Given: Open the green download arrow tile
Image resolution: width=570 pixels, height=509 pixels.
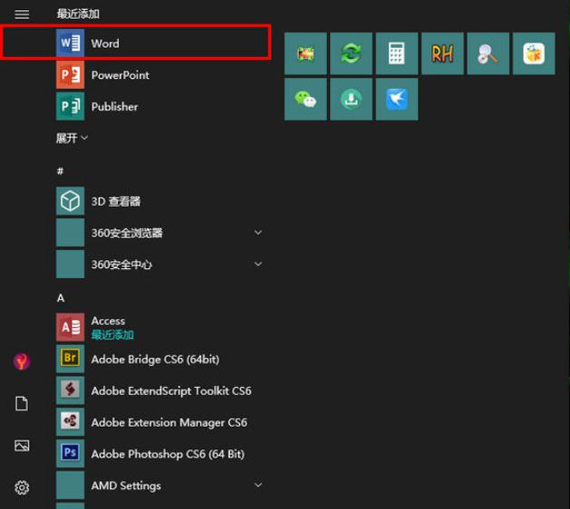Looking at the screenshot, I should 351,99.
